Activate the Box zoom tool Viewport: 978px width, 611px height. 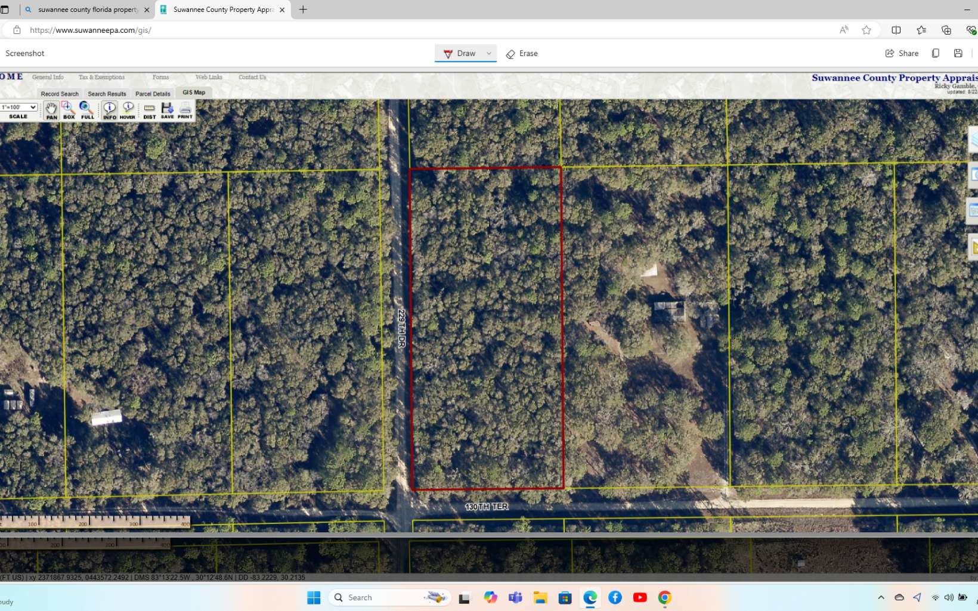click(69, 110)
